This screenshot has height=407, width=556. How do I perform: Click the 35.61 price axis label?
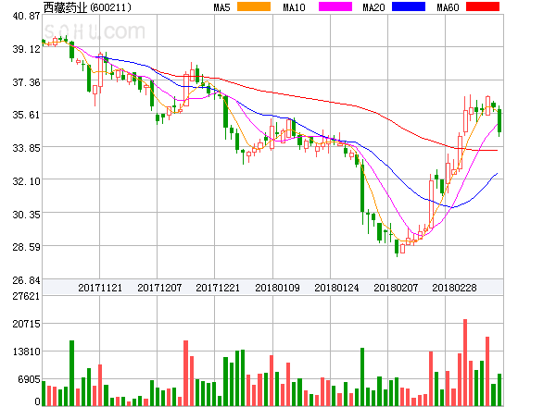26,115
